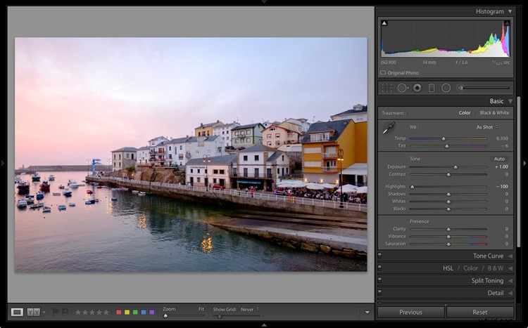This screenshot has height=328, width=528.
Task: Toggle the Detail panel on/off switch
Action: click(380, 293)
